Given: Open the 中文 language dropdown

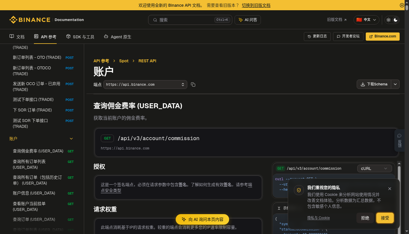Looking at the screenshot, I should [x=366, y=20].
